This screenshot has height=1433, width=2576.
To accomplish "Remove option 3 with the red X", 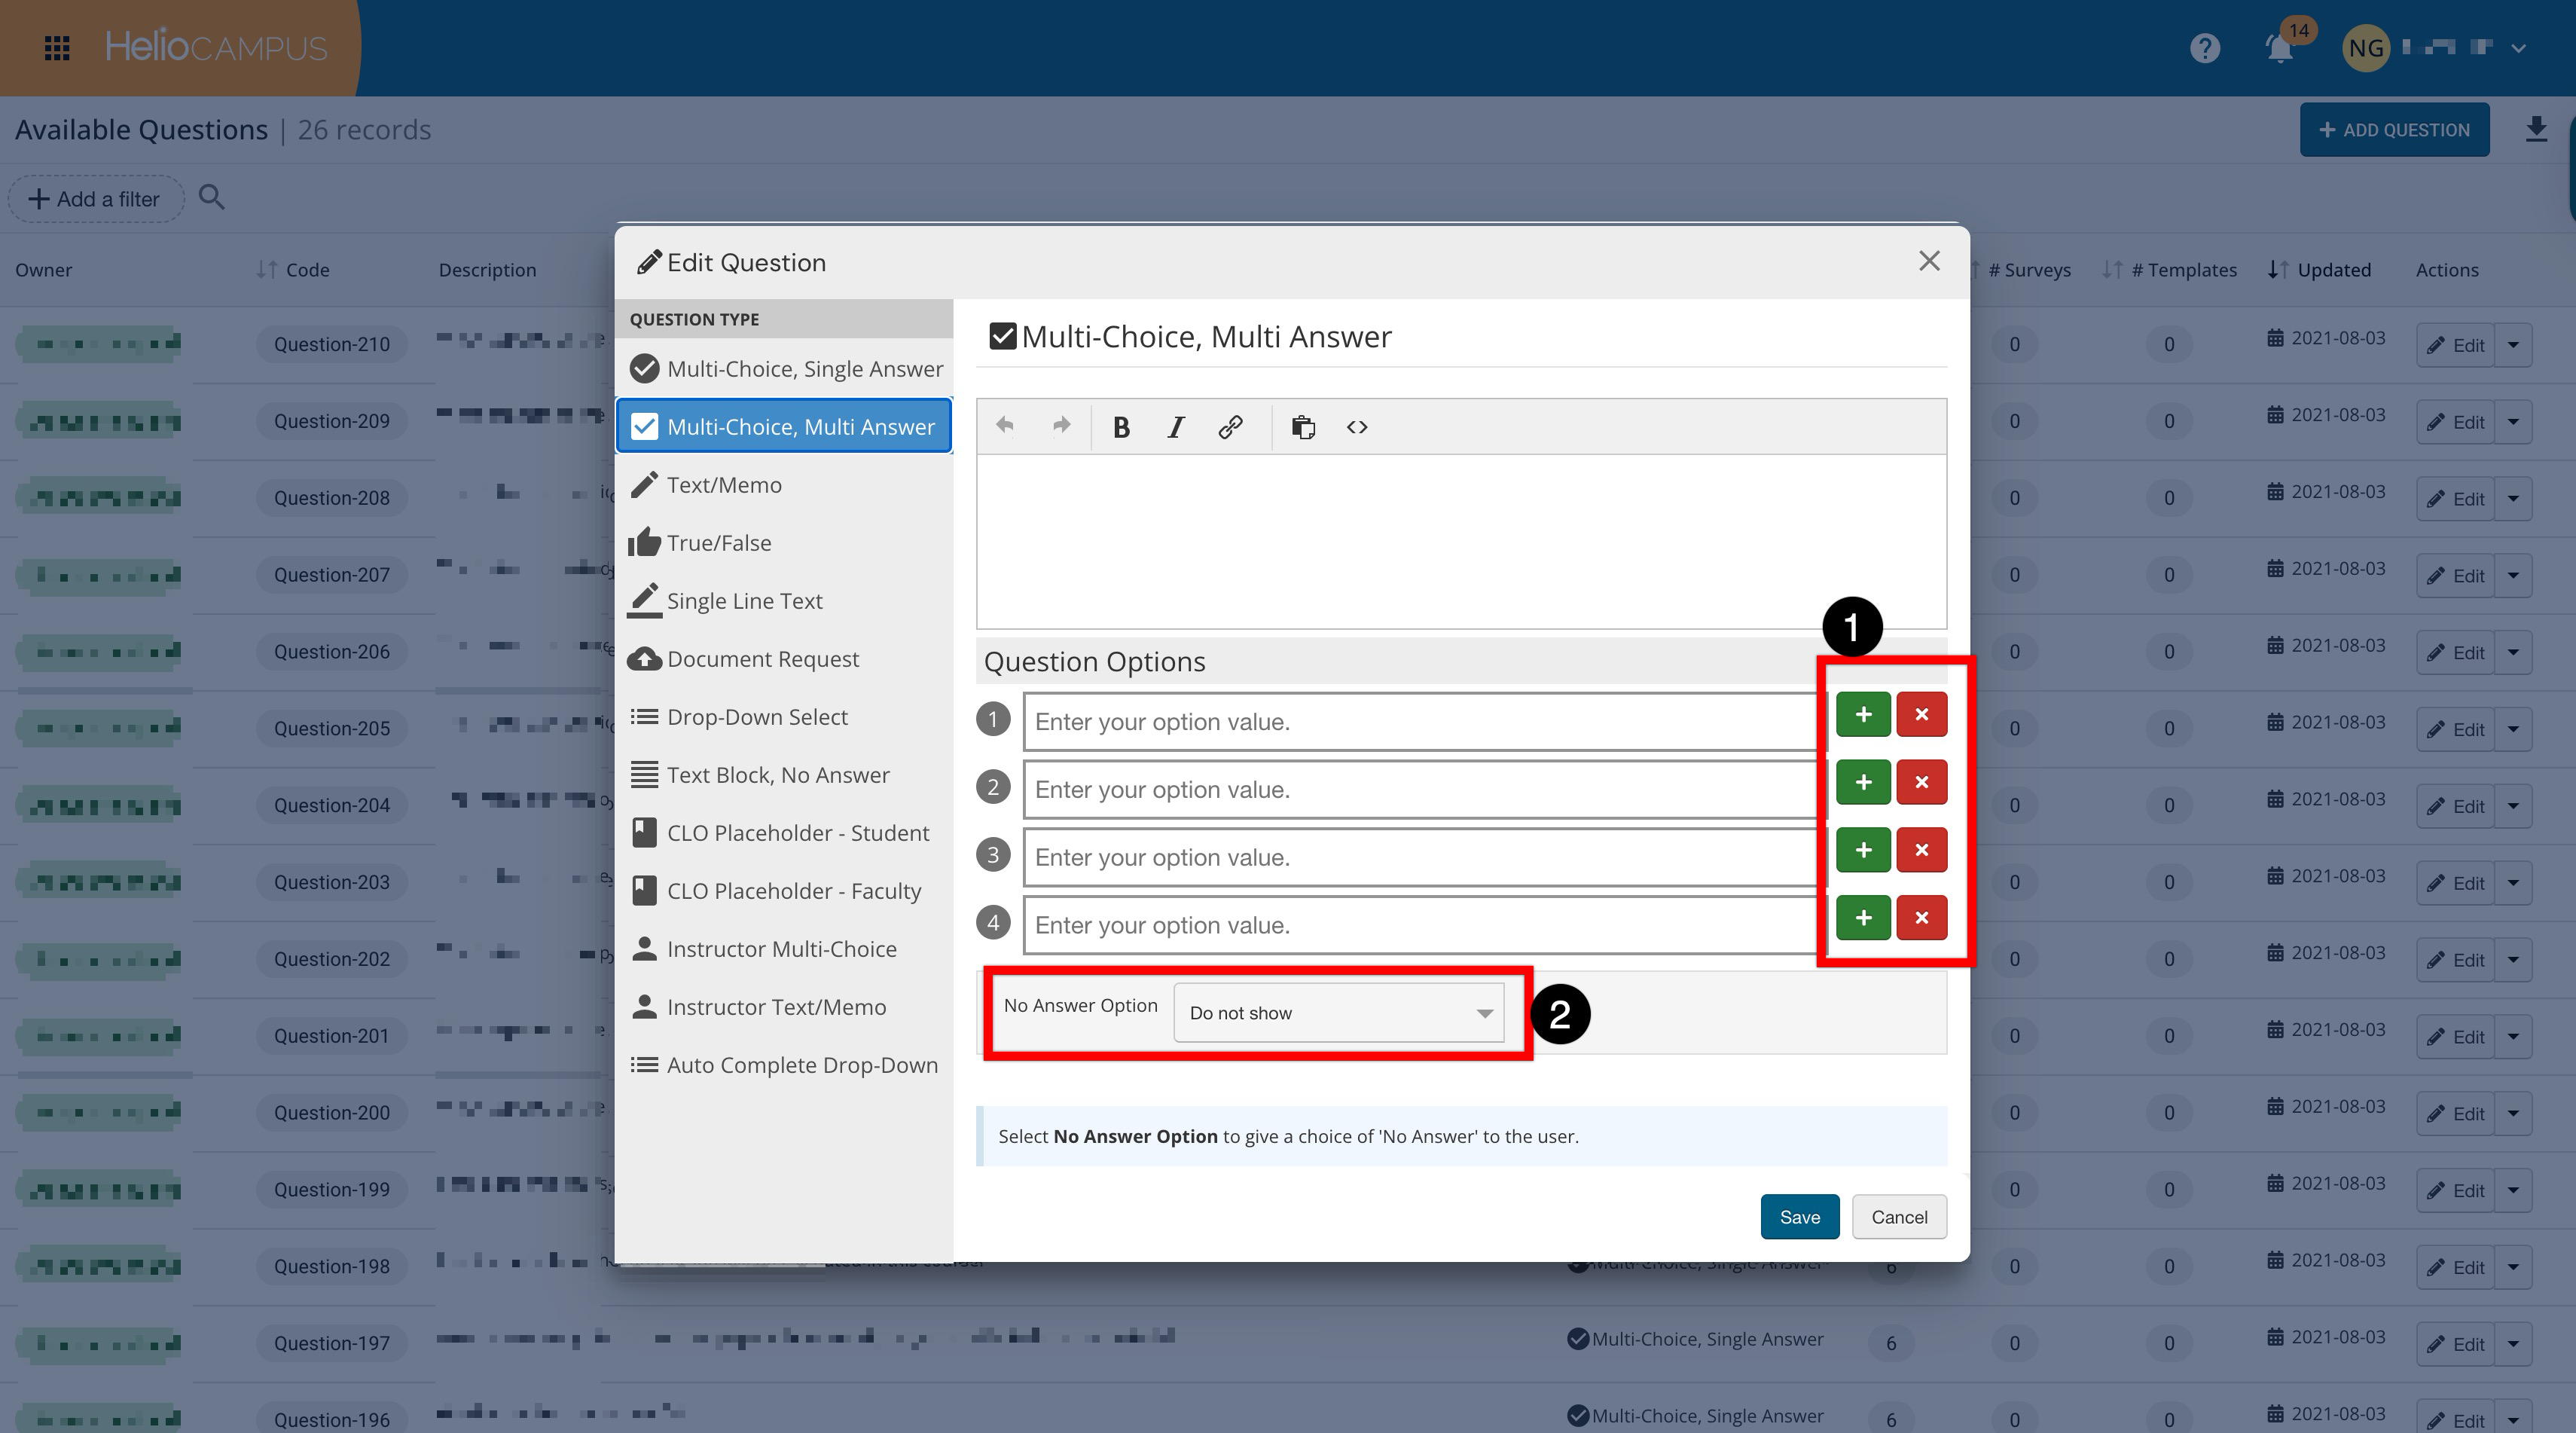I will (x=1921, y=850).
